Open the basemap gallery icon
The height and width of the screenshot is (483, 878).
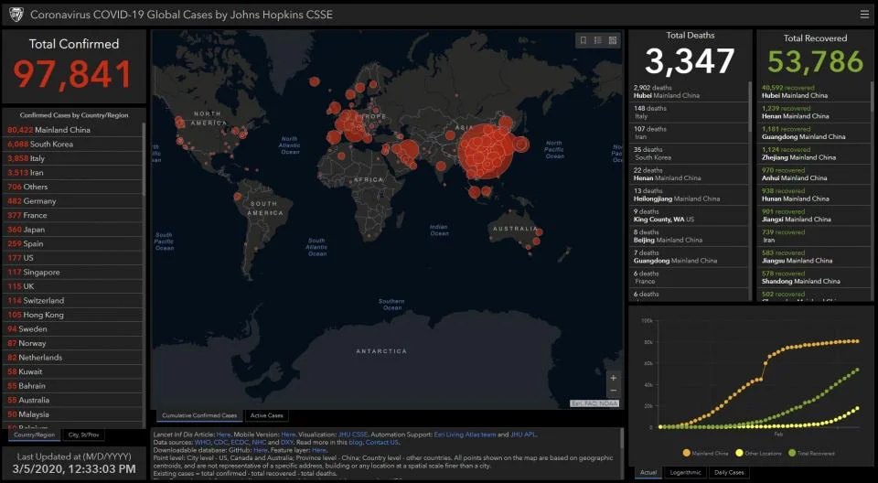[613, 40]
